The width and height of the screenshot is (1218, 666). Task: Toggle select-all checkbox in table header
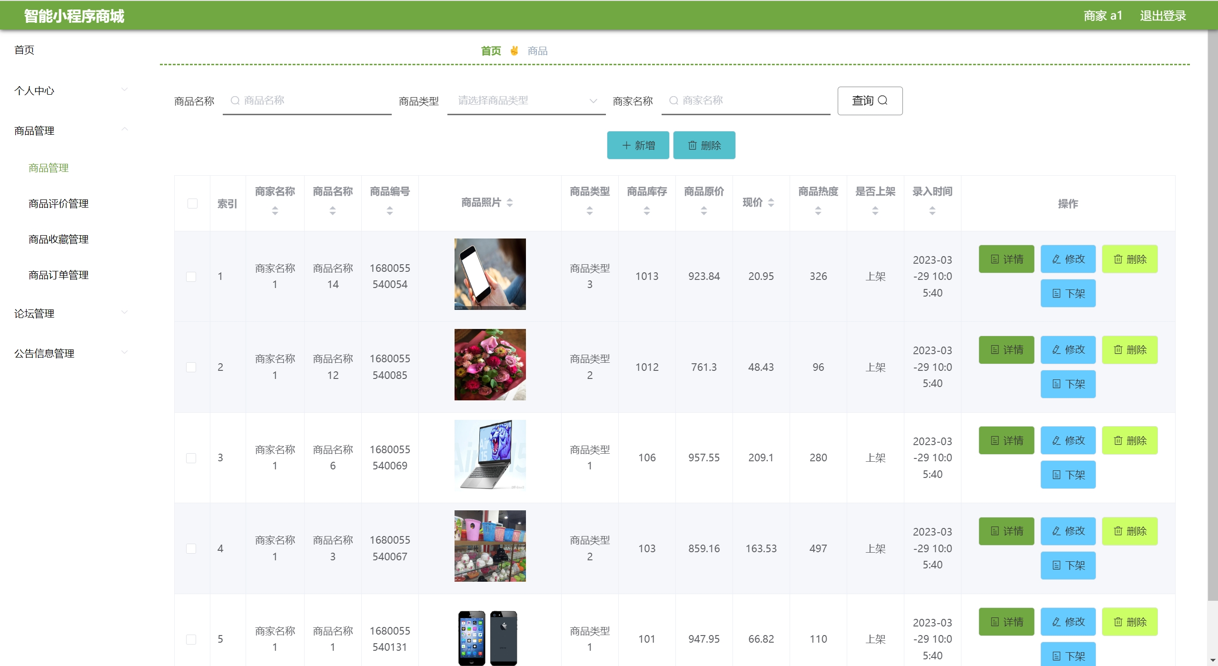pyautogui.click(x=192, y=204)
